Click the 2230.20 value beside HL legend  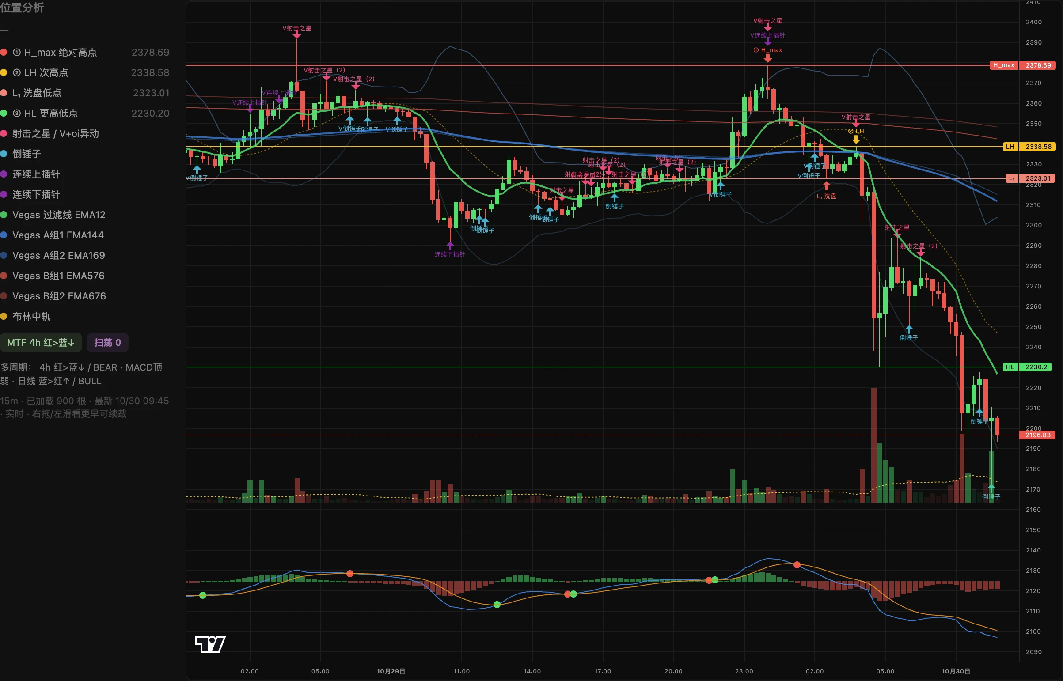click(x=150, y=113)
